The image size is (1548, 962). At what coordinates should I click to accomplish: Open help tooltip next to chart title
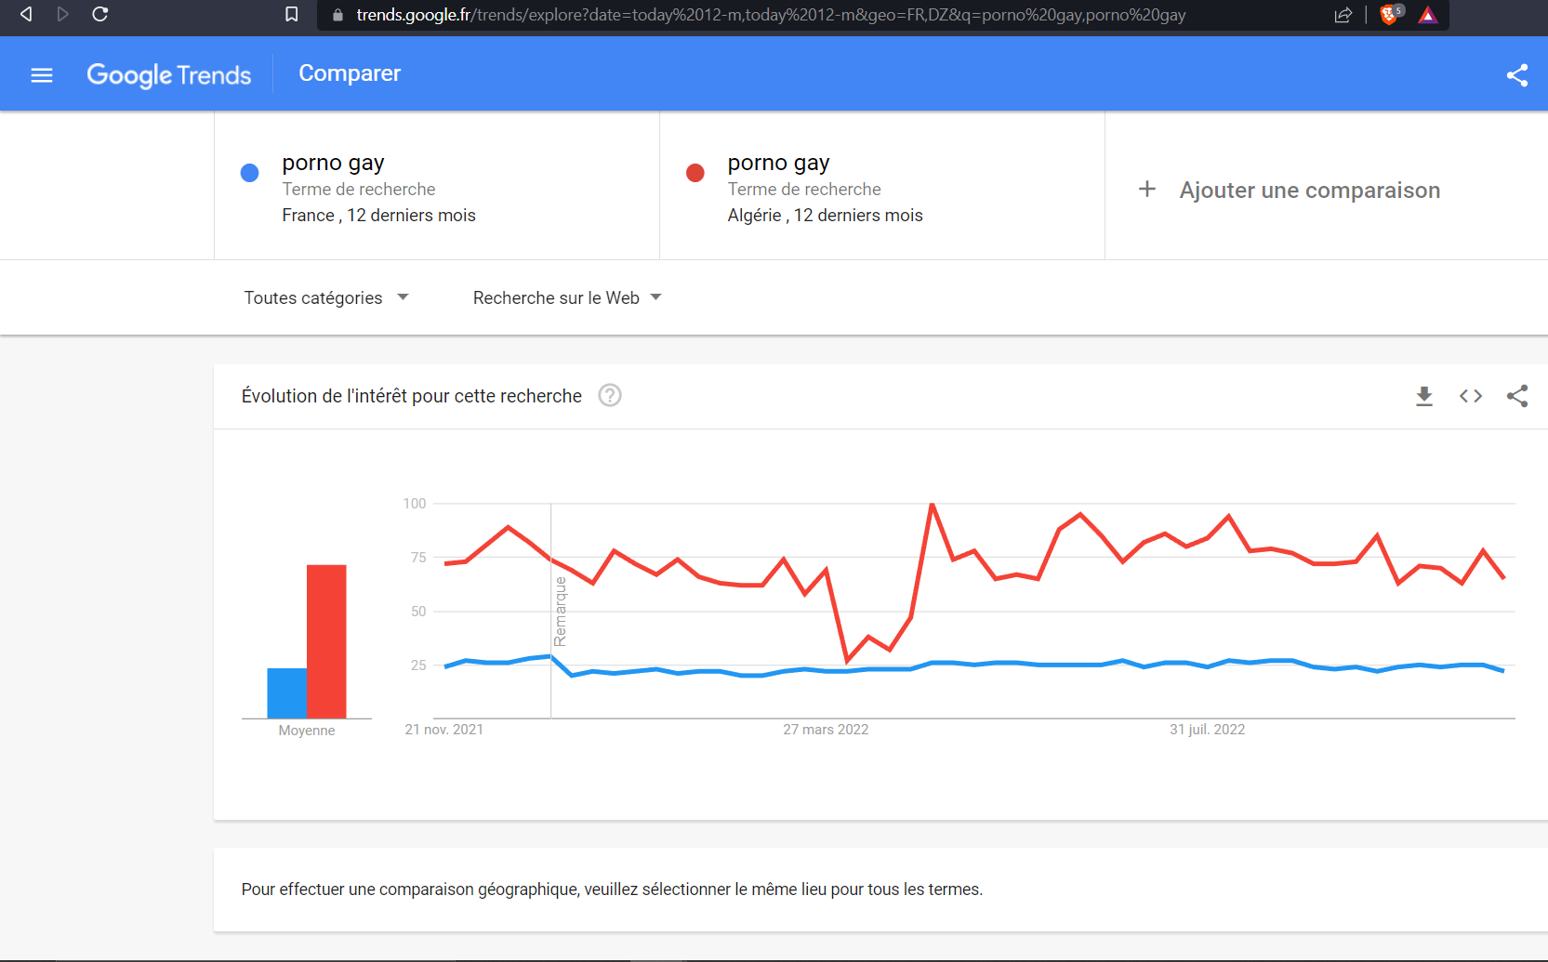pos(609,396)
